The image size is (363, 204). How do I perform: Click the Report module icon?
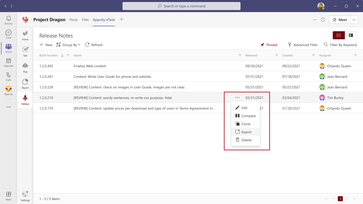tap(25, 83)
